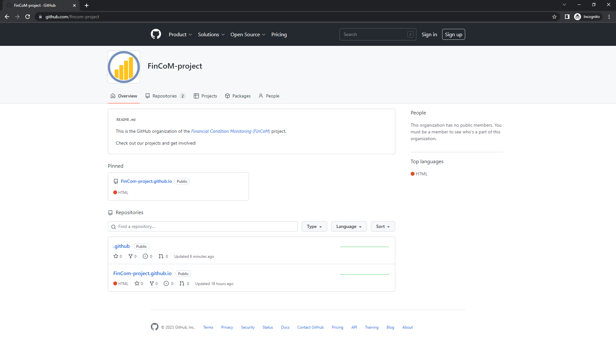This screenshot has height=353, width=616.
Task: Open the Type filter dropdown
Action: 314,226
